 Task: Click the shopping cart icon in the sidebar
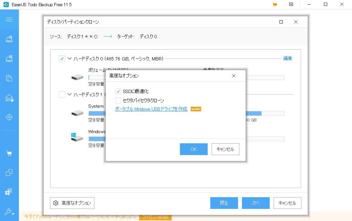9,154
